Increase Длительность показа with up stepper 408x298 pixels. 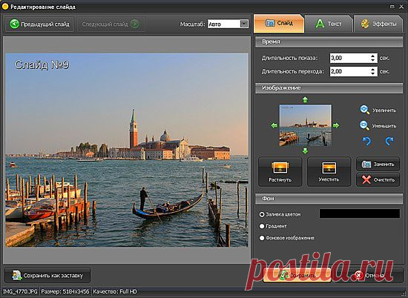tap(373, 56)
